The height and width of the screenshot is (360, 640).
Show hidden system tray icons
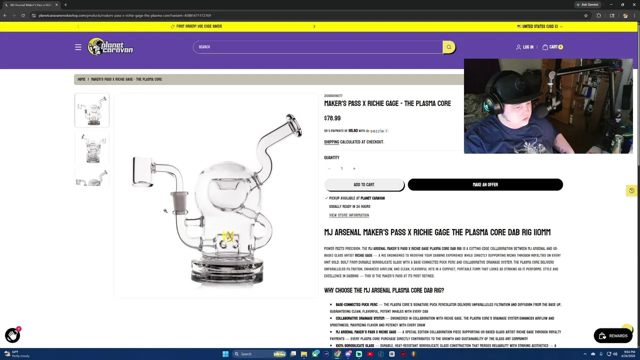[585, 354]
